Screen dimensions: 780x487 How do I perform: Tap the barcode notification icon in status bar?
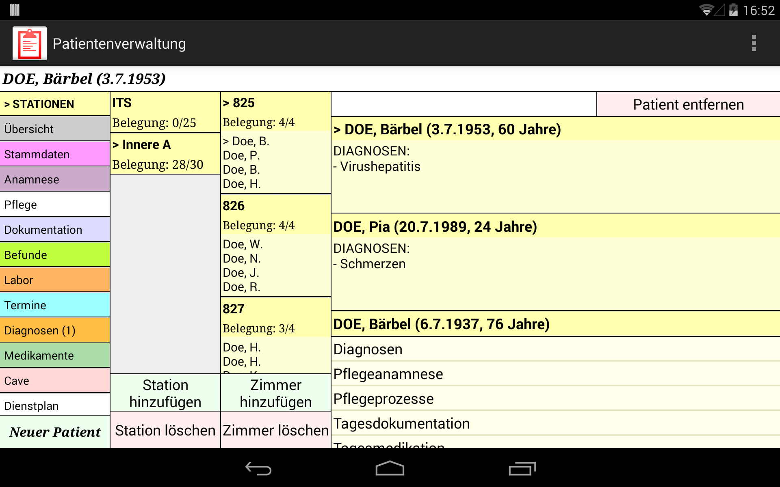(x=15, y=10)
